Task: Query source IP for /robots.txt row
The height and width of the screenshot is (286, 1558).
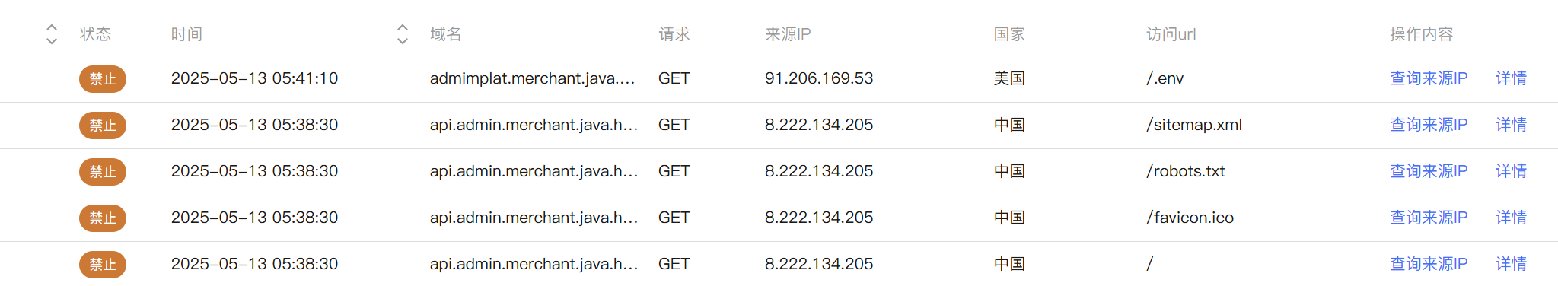Action: (1429, 171)
